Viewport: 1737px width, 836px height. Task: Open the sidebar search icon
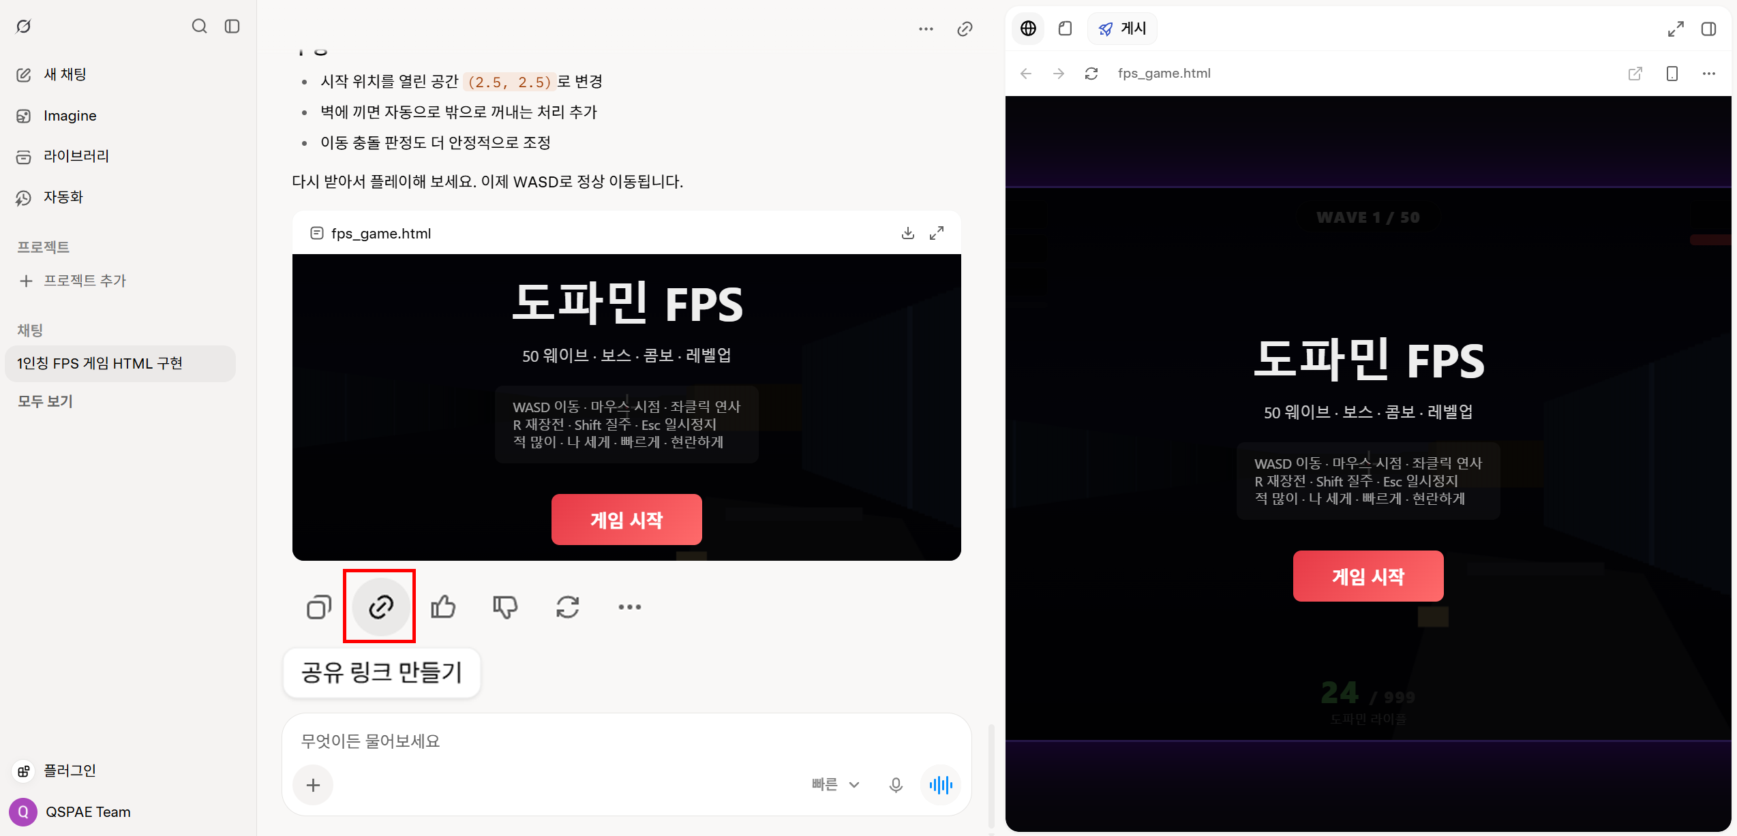[x=199, y=27]
